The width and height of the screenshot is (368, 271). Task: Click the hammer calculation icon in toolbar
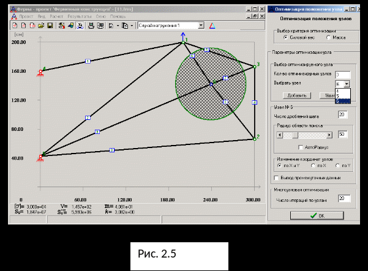click(62, 26)
